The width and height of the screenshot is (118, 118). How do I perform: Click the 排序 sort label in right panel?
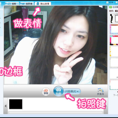111,11
